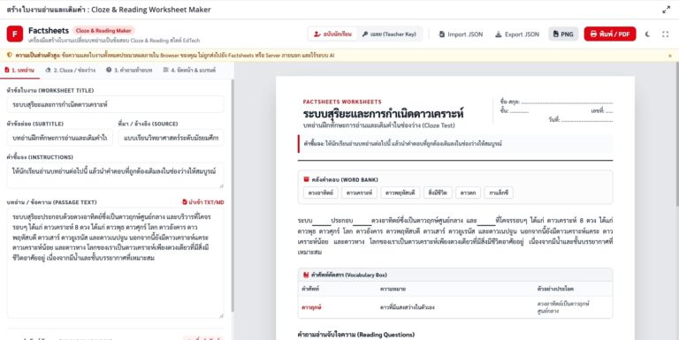Switch to Teacher Key view
The height and width of the screenshot is (340, 679).
tap(389, 34)
